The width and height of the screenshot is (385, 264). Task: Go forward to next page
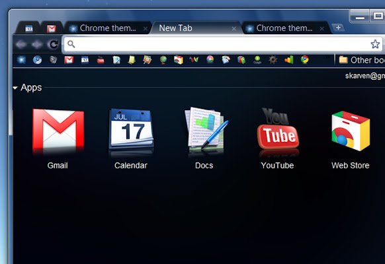coord(37,45)
